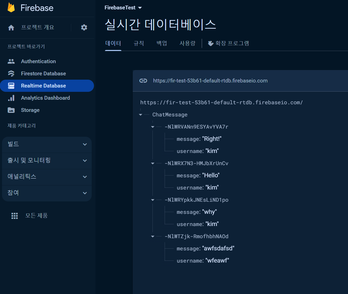
Task: Expand the 참여 category
Action: point(47,193)
